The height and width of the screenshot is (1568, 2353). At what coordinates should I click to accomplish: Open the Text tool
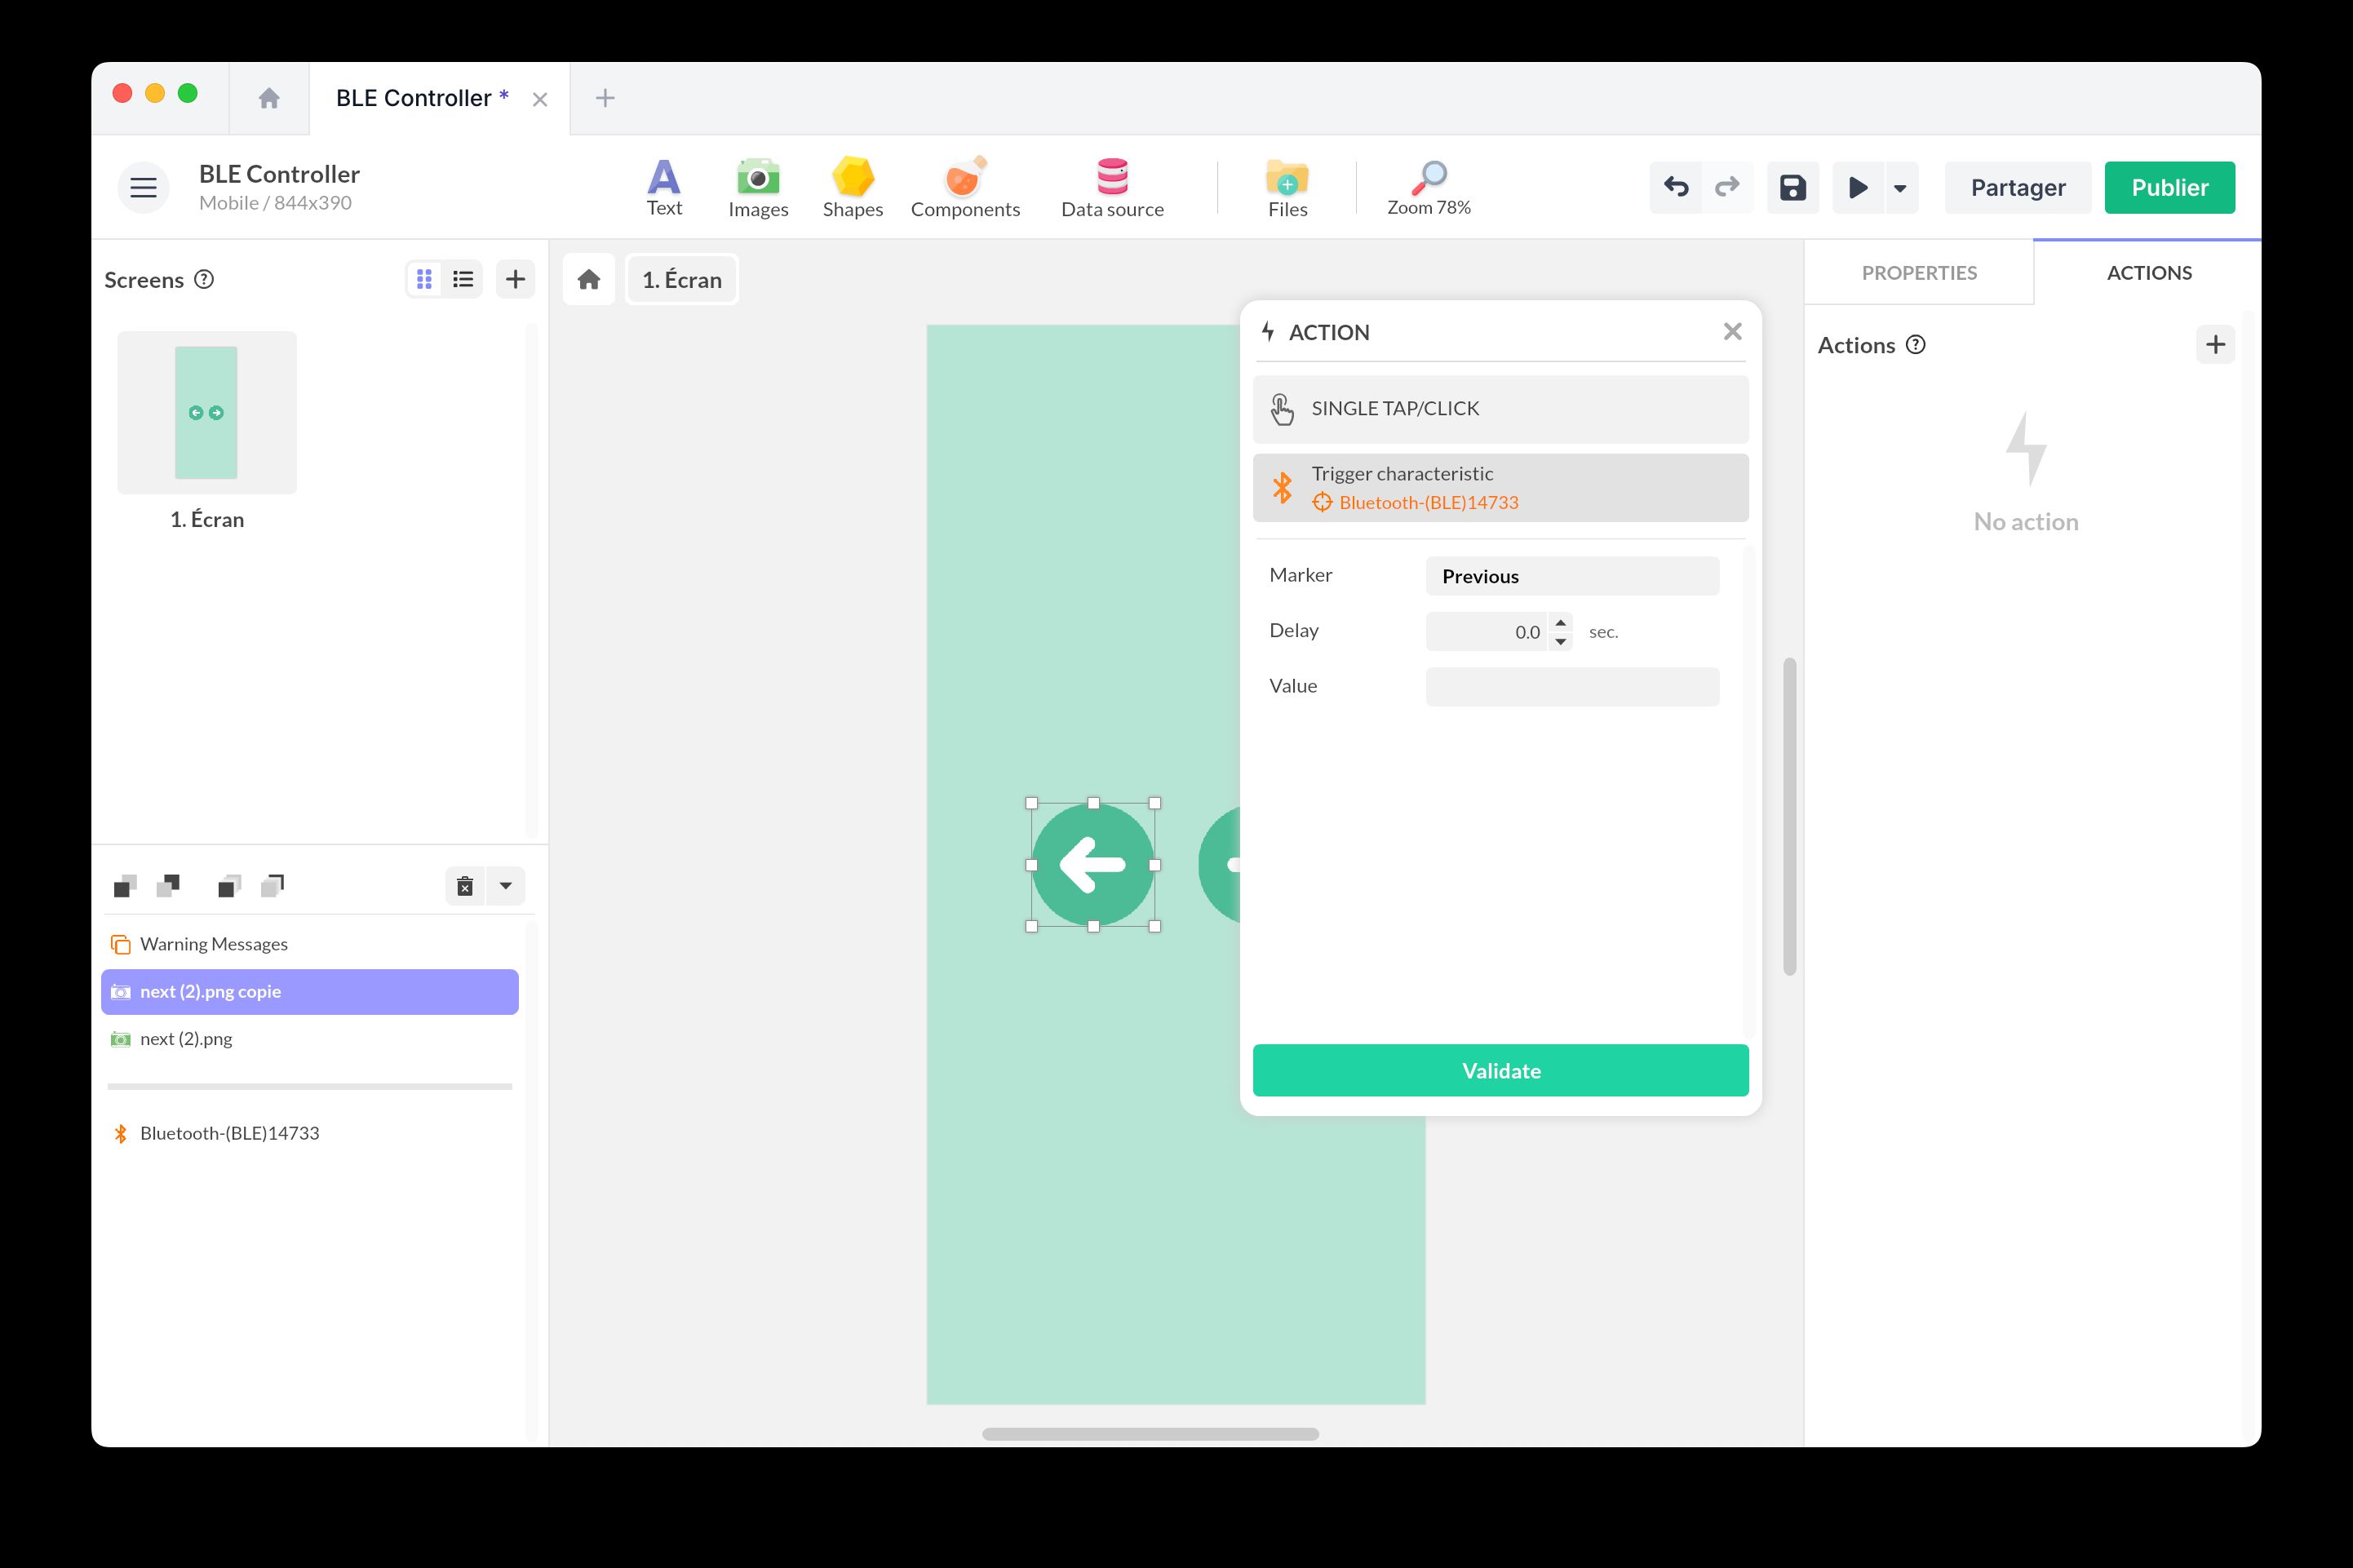[x=663, y=187]
